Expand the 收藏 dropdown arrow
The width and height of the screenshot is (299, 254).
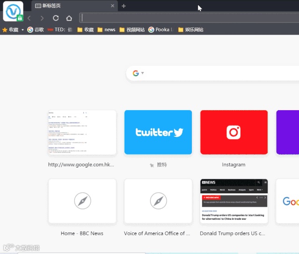click(x=22, y=30)
